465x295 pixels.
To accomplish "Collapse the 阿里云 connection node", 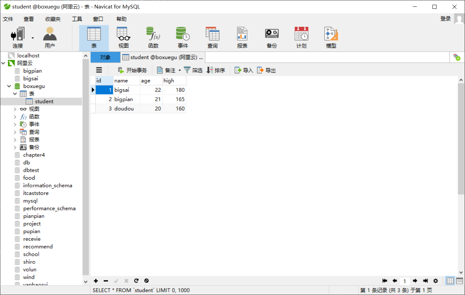I will coord(3,63).
